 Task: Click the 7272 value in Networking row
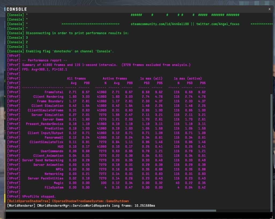[x=103, y=174]
